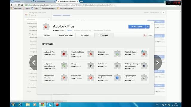Click the red recorder taskbar icon

(57, 105)
